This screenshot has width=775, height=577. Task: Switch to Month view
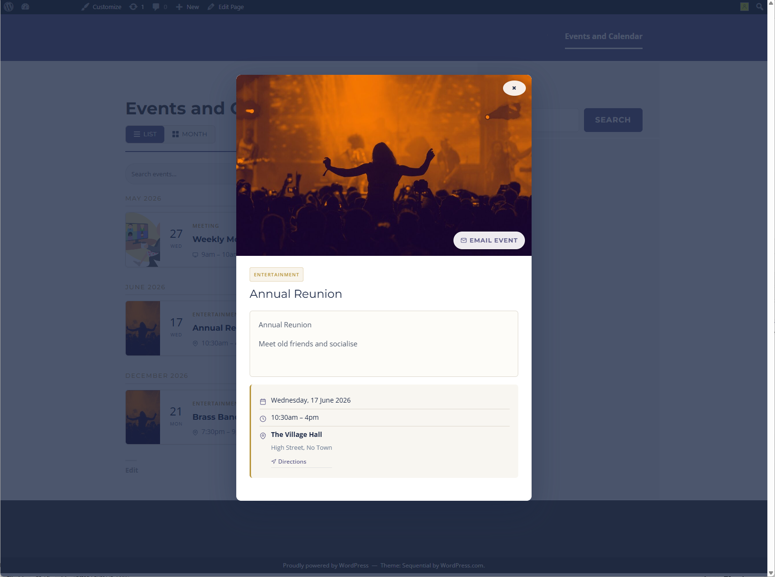point(190,134)
